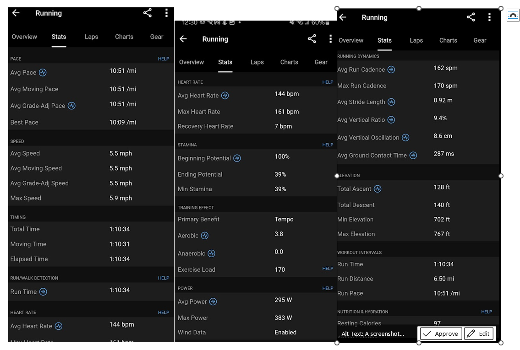520x350 pixels.
Task: Click Recovery Heart Rate 7 bpm value
Action: [283, 126]
